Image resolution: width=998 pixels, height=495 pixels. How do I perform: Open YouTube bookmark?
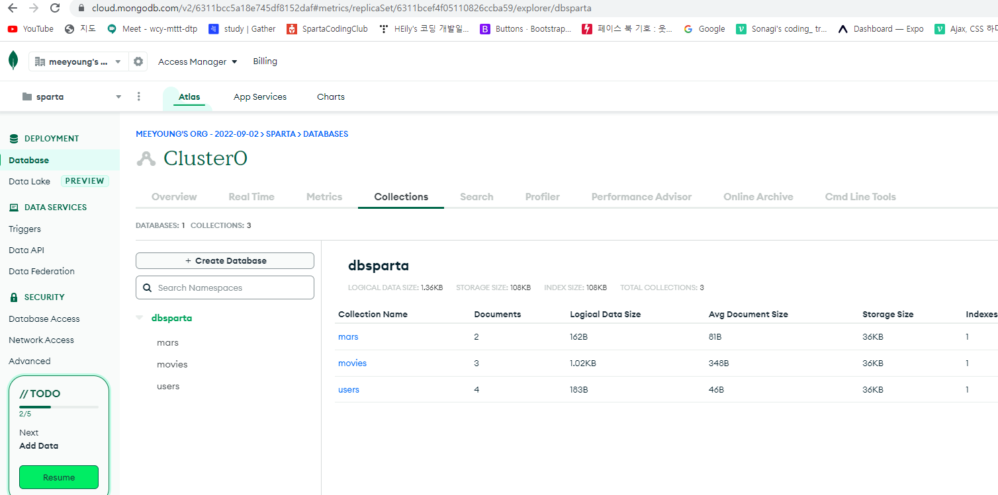pos(30,29)
